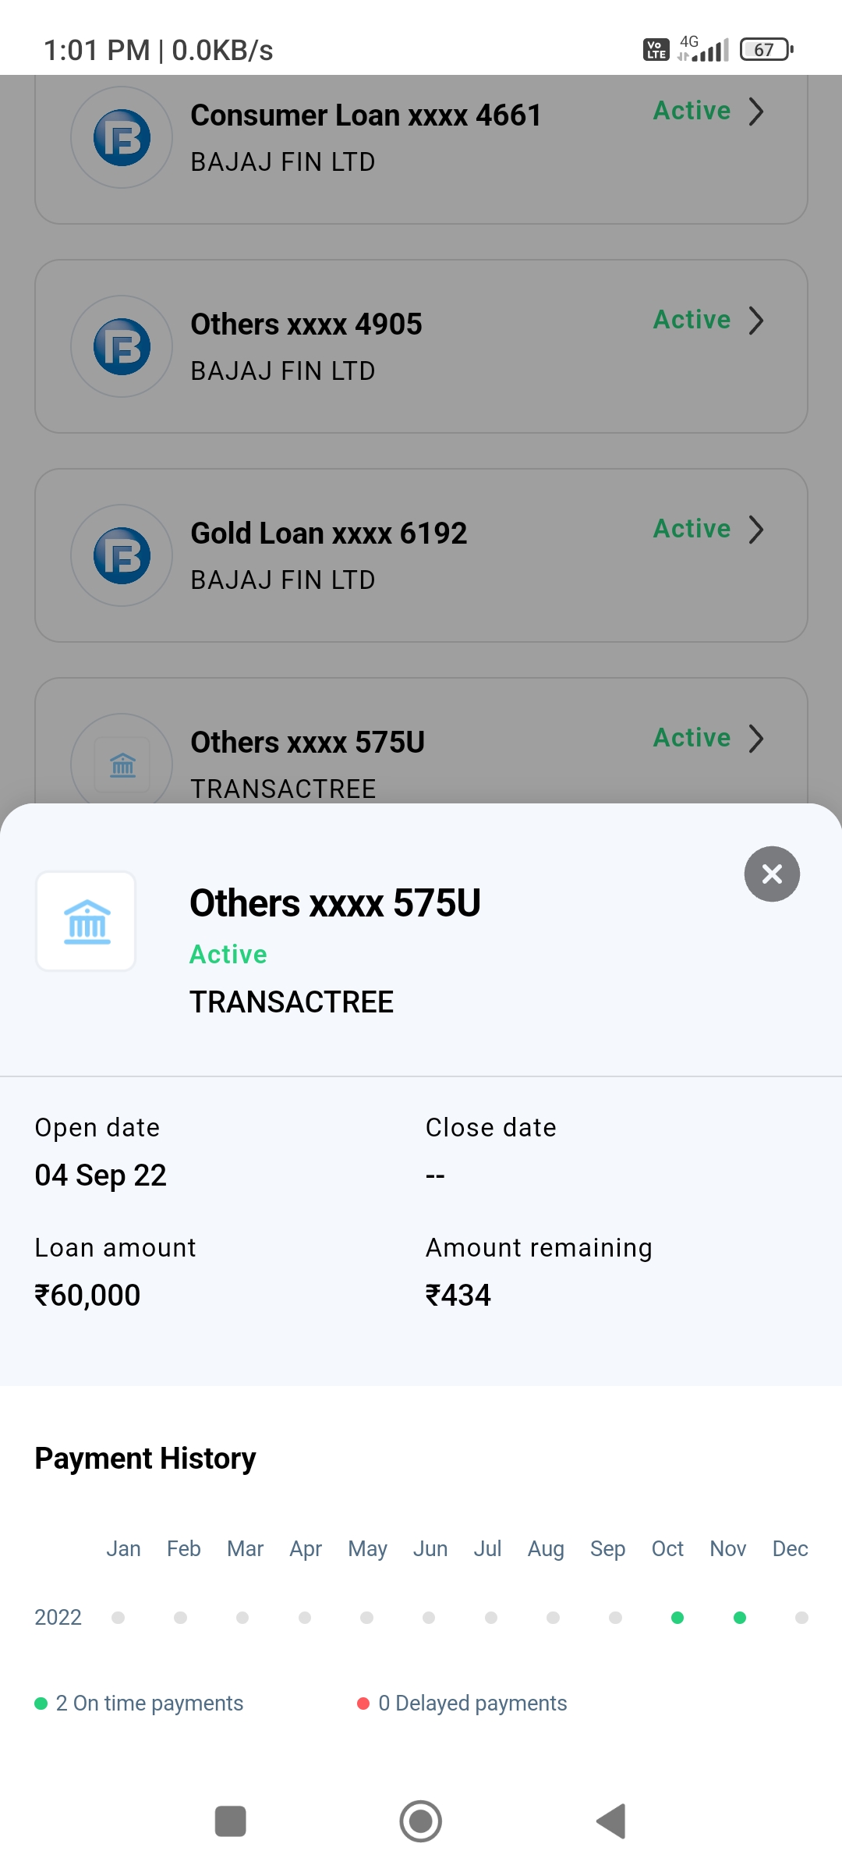Open recent apps square button
842x1872 pixels.
pos(230,1821)
